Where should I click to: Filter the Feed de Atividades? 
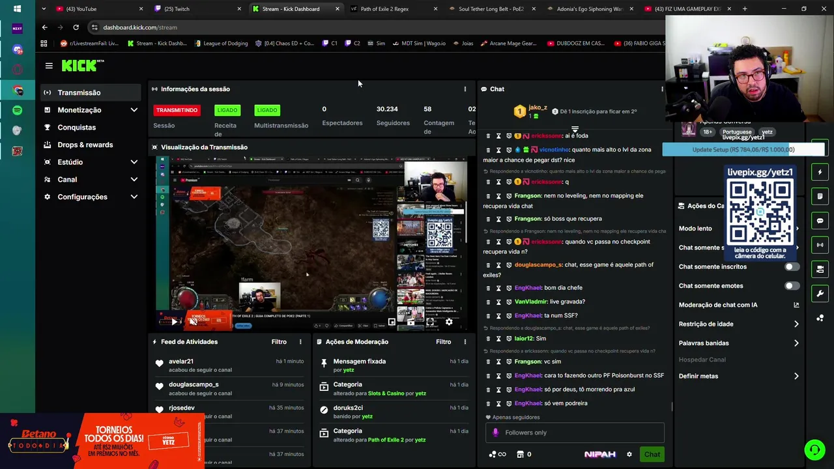click(x=279, y=342)
